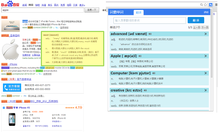Click the 评价 link in panel header
Image resolution: width=218 pixels, height=136 pixels.
tap(206, 12)
